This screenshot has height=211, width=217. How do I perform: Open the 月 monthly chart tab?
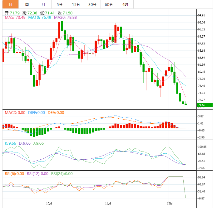[43, 4]
